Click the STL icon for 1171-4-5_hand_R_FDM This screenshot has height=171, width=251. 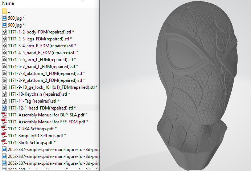tap(4, 52)
